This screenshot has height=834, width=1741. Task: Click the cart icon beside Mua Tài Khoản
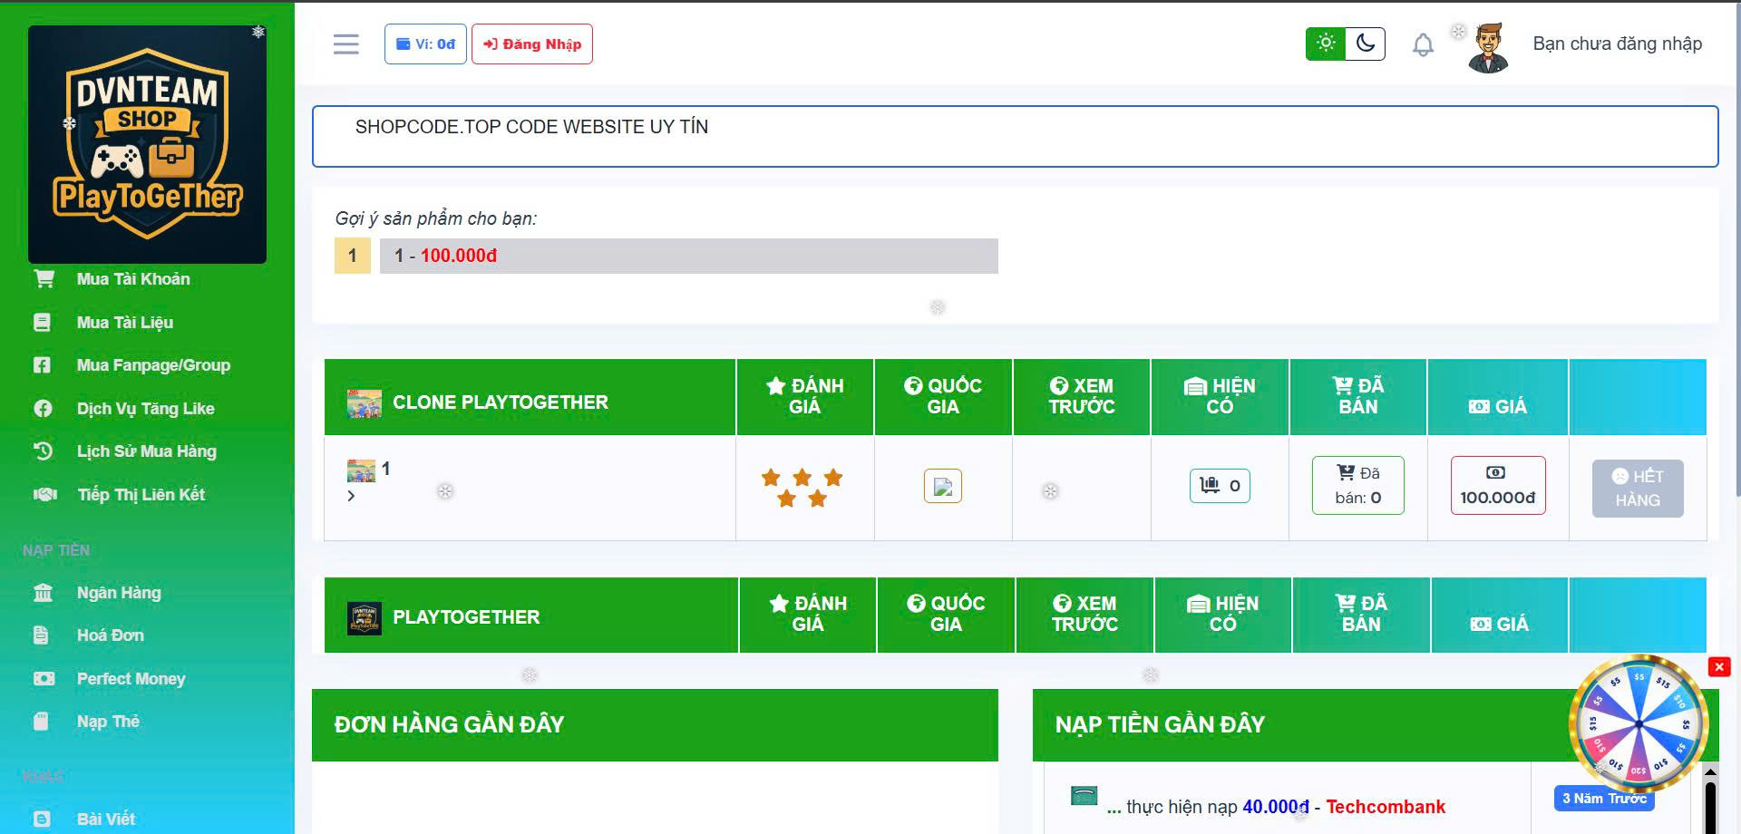44,278
